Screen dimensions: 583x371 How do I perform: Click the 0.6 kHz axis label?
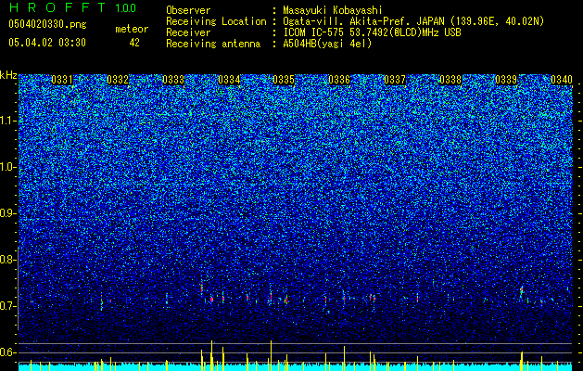(x=7, y=352)
